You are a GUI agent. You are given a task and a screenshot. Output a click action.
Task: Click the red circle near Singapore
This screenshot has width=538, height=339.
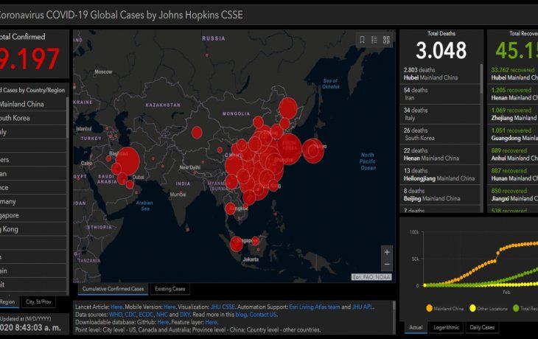(236, 244)
